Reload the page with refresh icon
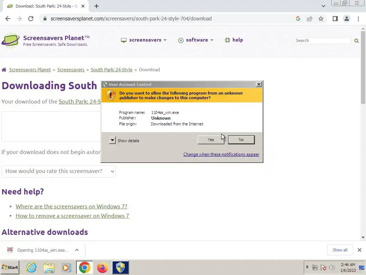This screenshot has width=366, height=275. (31, 19)
